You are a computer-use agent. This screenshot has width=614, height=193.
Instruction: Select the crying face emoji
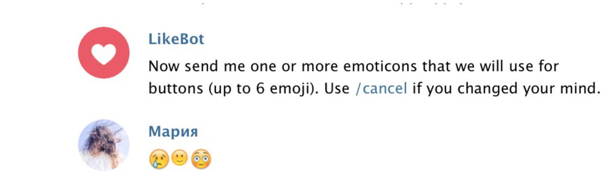[159, 160]
